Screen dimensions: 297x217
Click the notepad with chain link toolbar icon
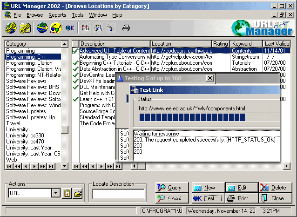click(x=25, y=28)
